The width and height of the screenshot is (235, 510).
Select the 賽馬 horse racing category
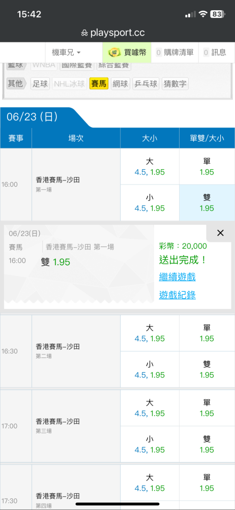(x=99, y=84)
